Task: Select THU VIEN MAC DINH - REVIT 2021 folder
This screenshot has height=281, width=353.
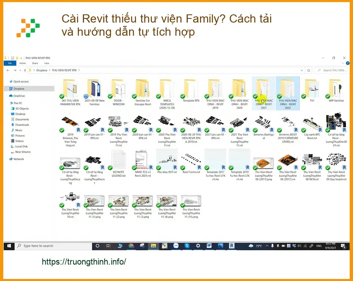Action: [264, 94]
